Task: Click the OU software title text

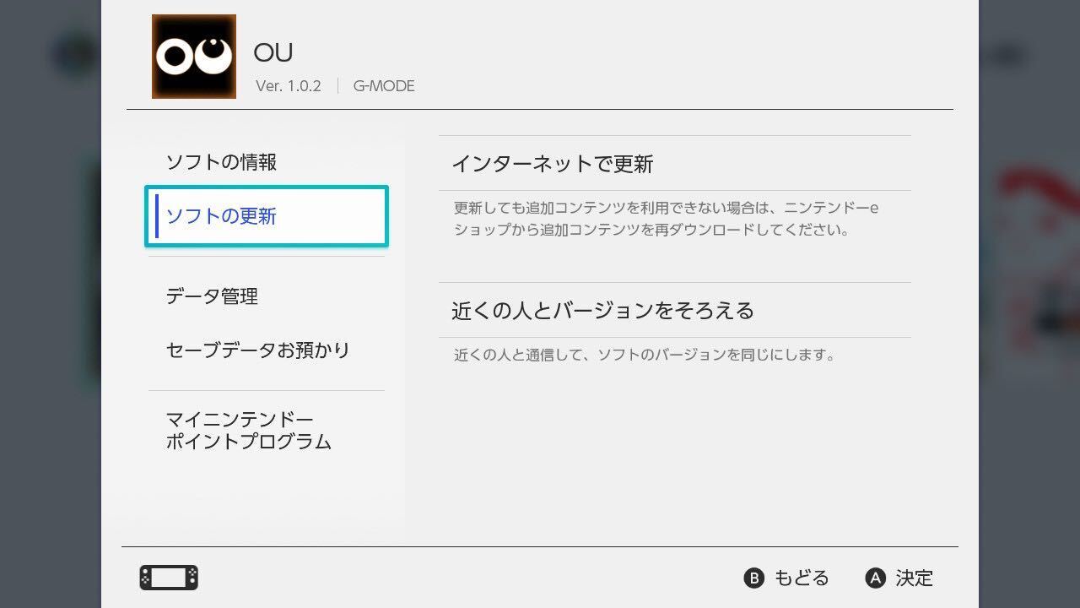Action: (273, 52)
